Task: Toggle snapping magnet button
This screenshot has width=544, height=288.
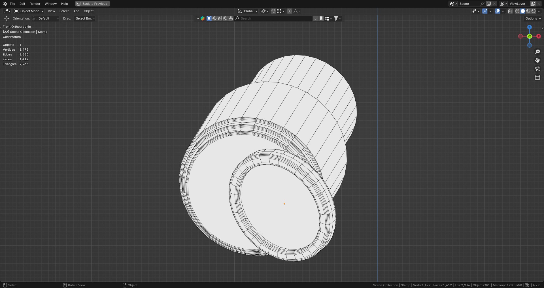Action: tap(273, 11)
